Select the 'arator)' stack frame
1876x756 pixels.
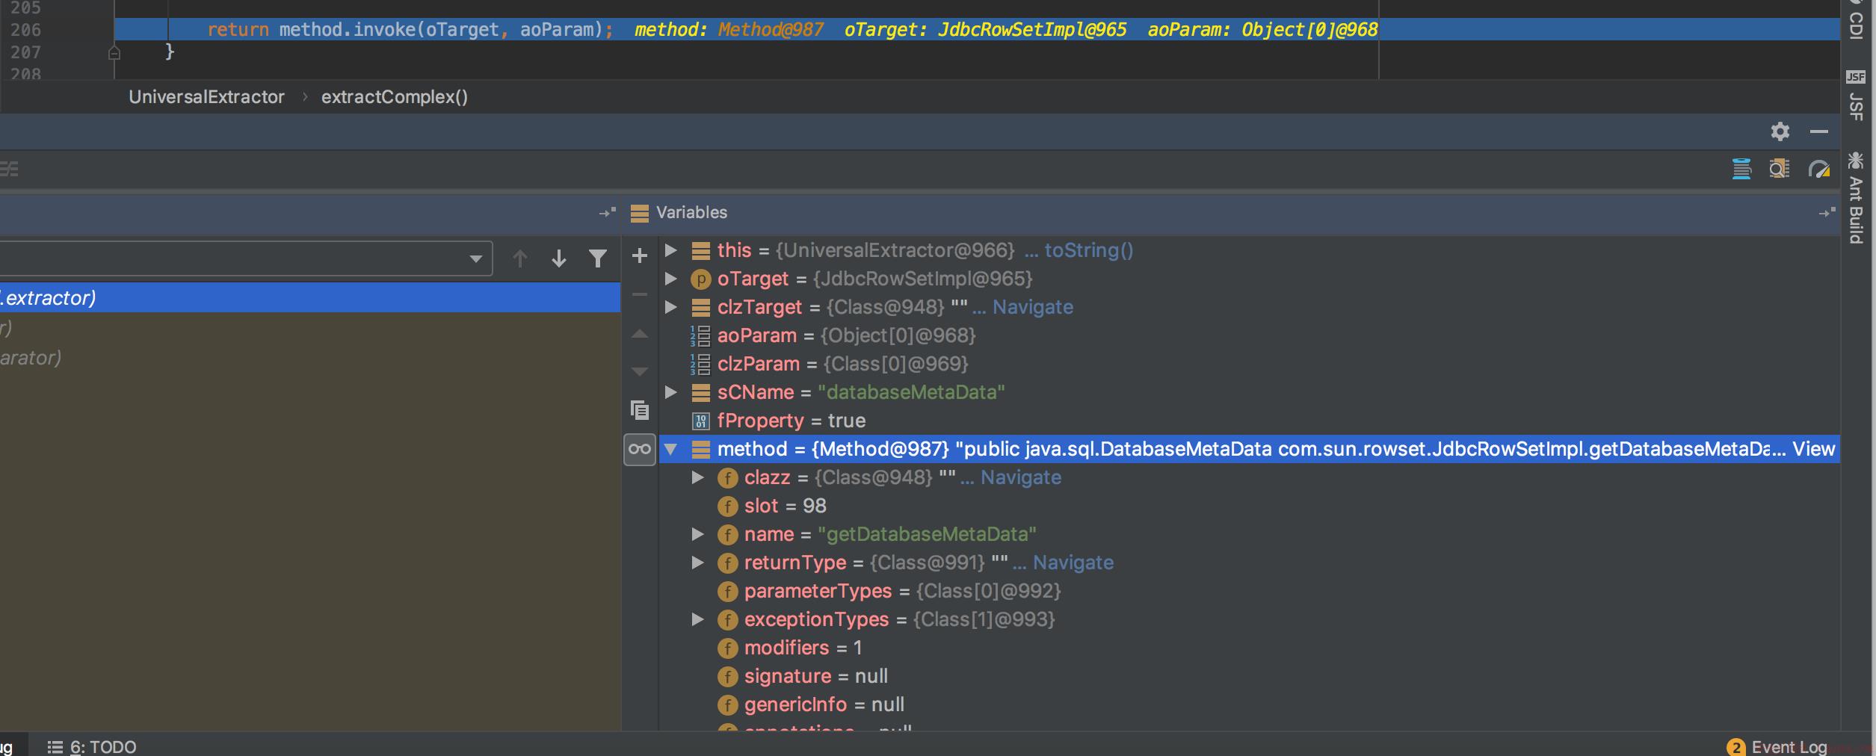pos(310,358)
